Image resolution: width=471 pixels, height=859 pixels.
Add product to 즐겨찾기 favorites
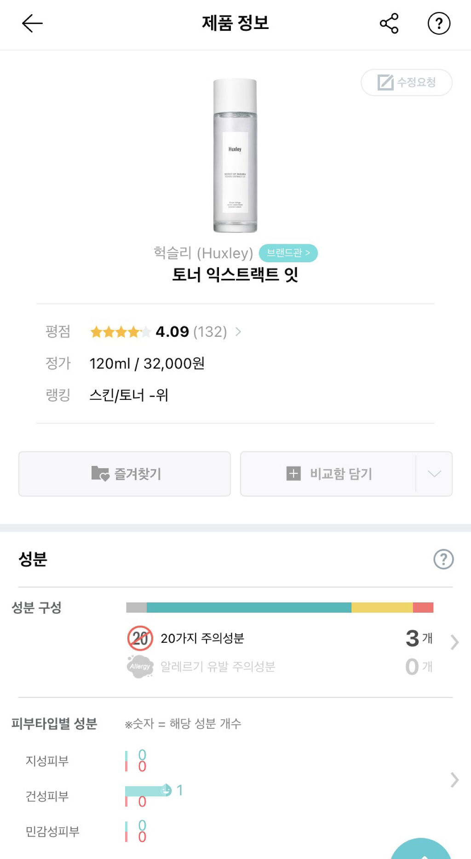tap(125, 474)
